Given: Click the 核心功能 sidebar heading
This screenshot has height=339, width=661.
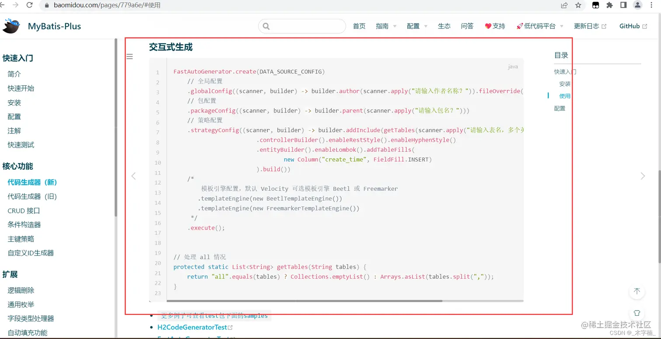Looking at the screenshot, I should 18,166.
